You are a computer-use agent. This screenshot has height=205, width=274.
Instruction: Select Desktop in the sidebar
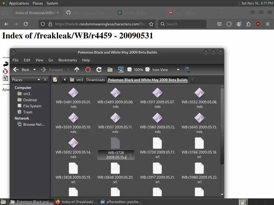(x=27, y=100)
